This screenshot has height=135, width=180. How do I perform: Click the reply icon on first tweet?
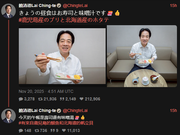(21, 99)
